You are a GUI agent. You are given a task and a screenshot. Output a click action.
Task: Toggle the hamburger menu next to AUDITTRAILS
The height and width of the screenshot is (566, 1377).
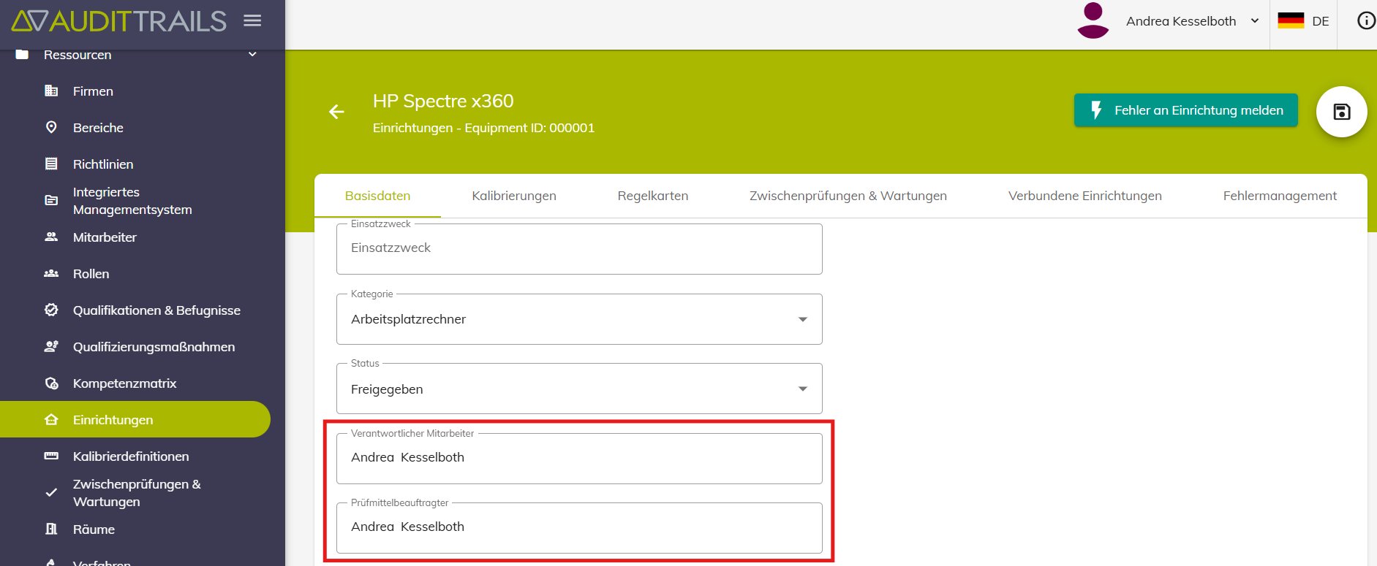[x=252, y=20]
